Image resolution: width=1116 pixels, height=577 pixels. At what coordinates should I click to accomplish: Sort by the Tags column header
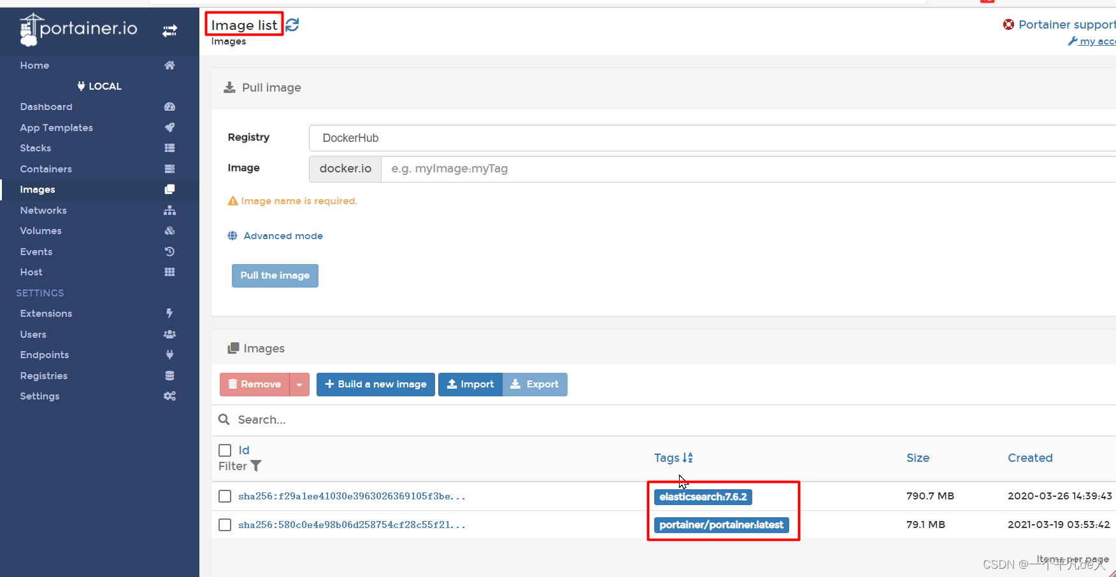click(x=667, y=457)
